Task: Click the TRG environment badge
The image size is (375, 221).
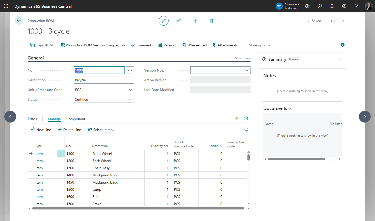Action: [x=279, y=6]
